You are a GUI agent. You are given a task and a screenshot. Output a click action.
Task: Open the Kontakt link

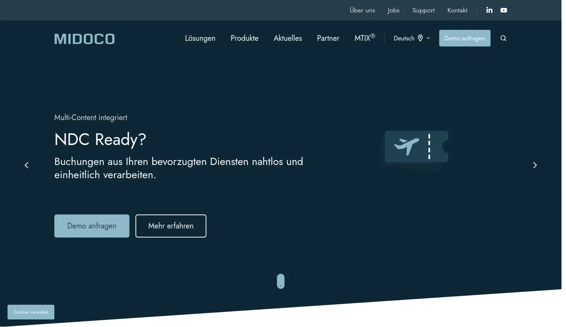(457, 10)
